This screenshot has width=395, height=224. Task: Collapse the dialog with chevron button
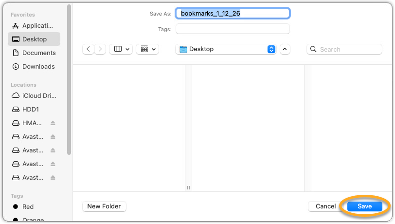point(285,49)
